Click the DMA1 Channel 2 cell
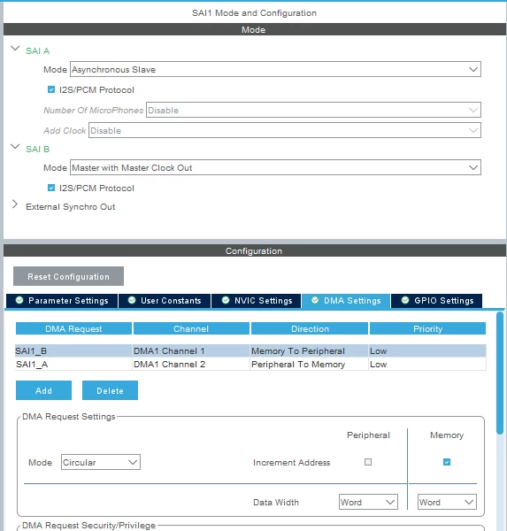 pos(191,365)
